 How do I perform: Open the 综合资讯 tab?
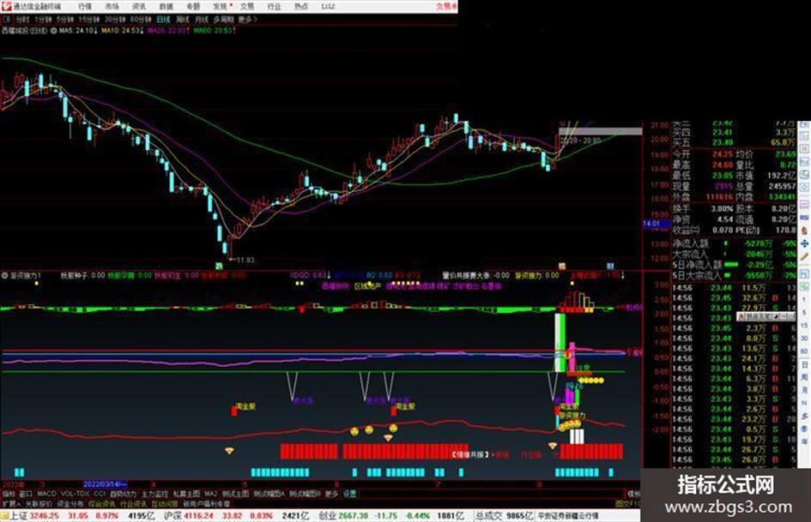tap(101, 503)
